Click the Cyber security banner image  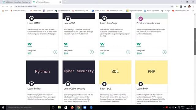79,72
